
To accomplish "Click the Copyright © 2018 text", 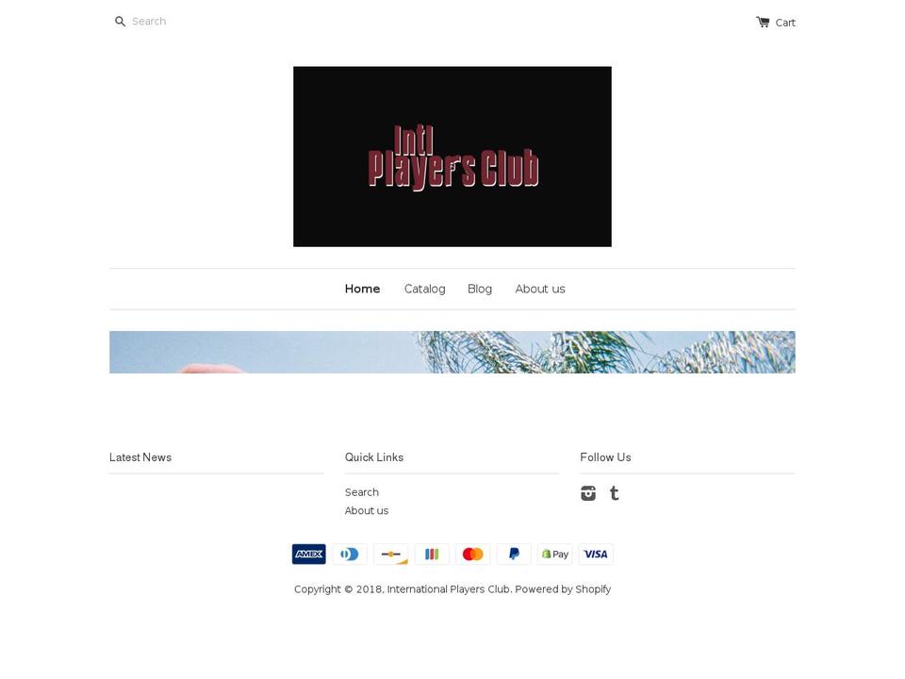I will click(338, 588).
